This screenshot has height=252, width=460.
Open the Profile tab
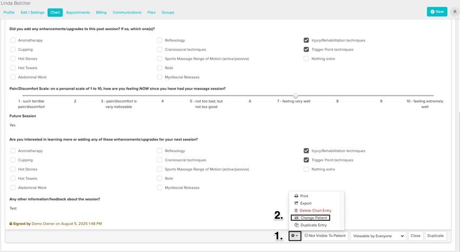tap(9, 12)
